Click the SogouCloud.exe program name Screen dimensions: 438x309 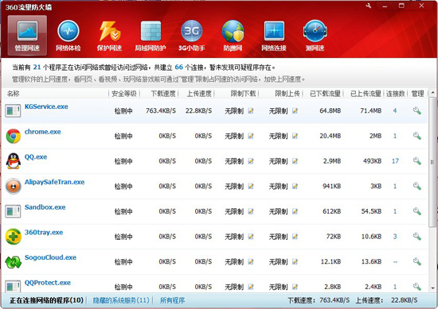(50, 257)
